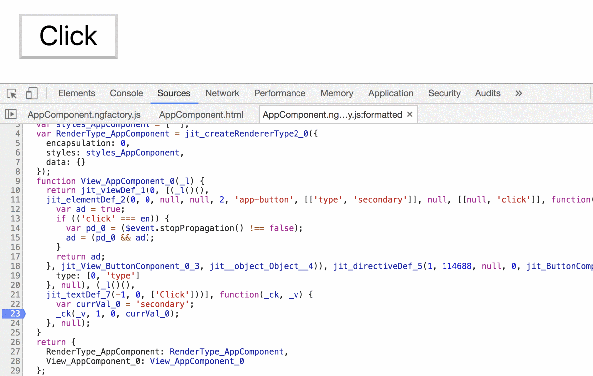Open the Audits panel

(487, 93)
